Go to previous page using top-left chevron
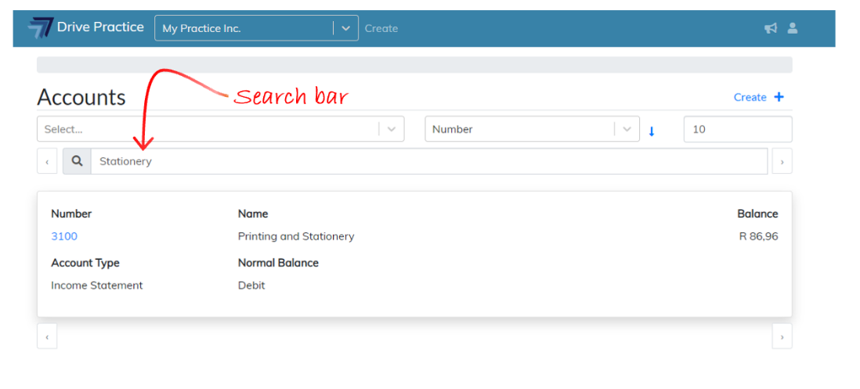 [x=47, y=162]
